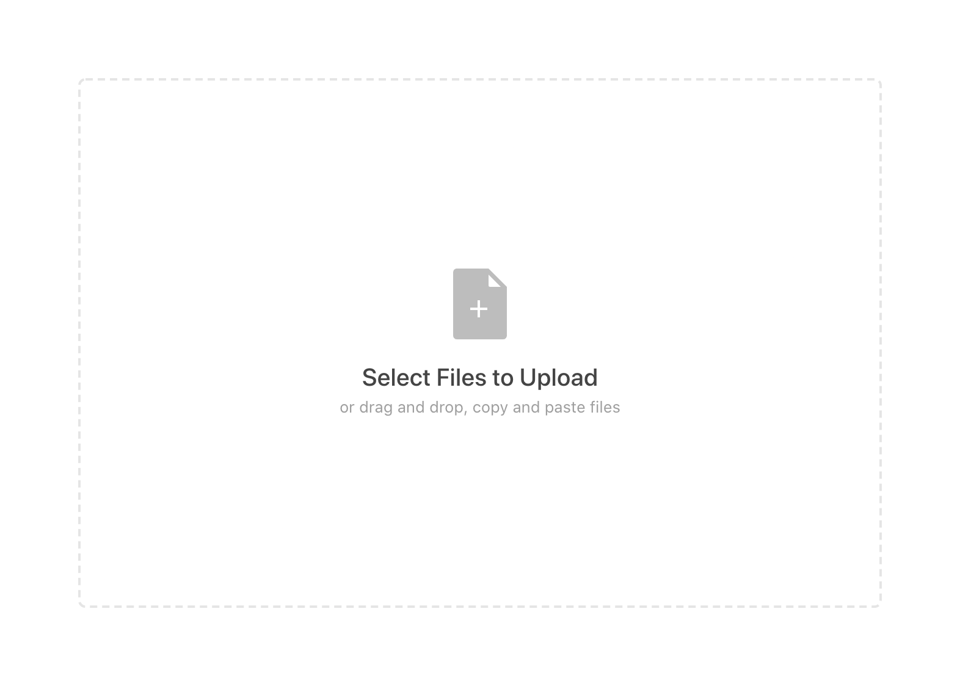Click the "copy and paste files" text
Viewport: 960px width, 686px height.
coord(546,407)
